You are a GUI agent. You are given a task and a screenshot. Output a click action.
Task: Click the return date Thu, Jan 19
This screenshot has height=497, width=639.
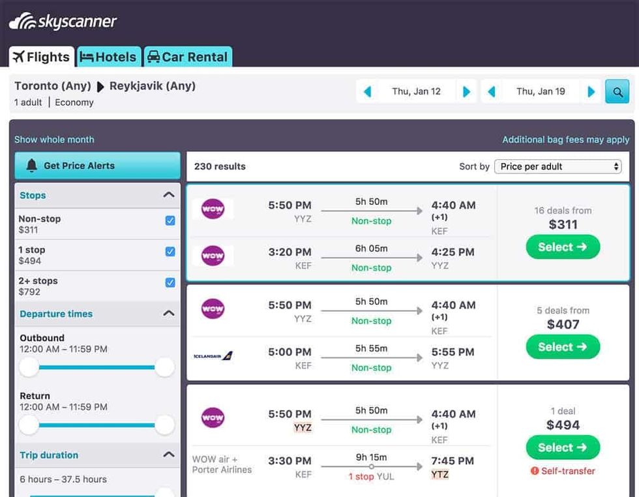pos(541,91)
